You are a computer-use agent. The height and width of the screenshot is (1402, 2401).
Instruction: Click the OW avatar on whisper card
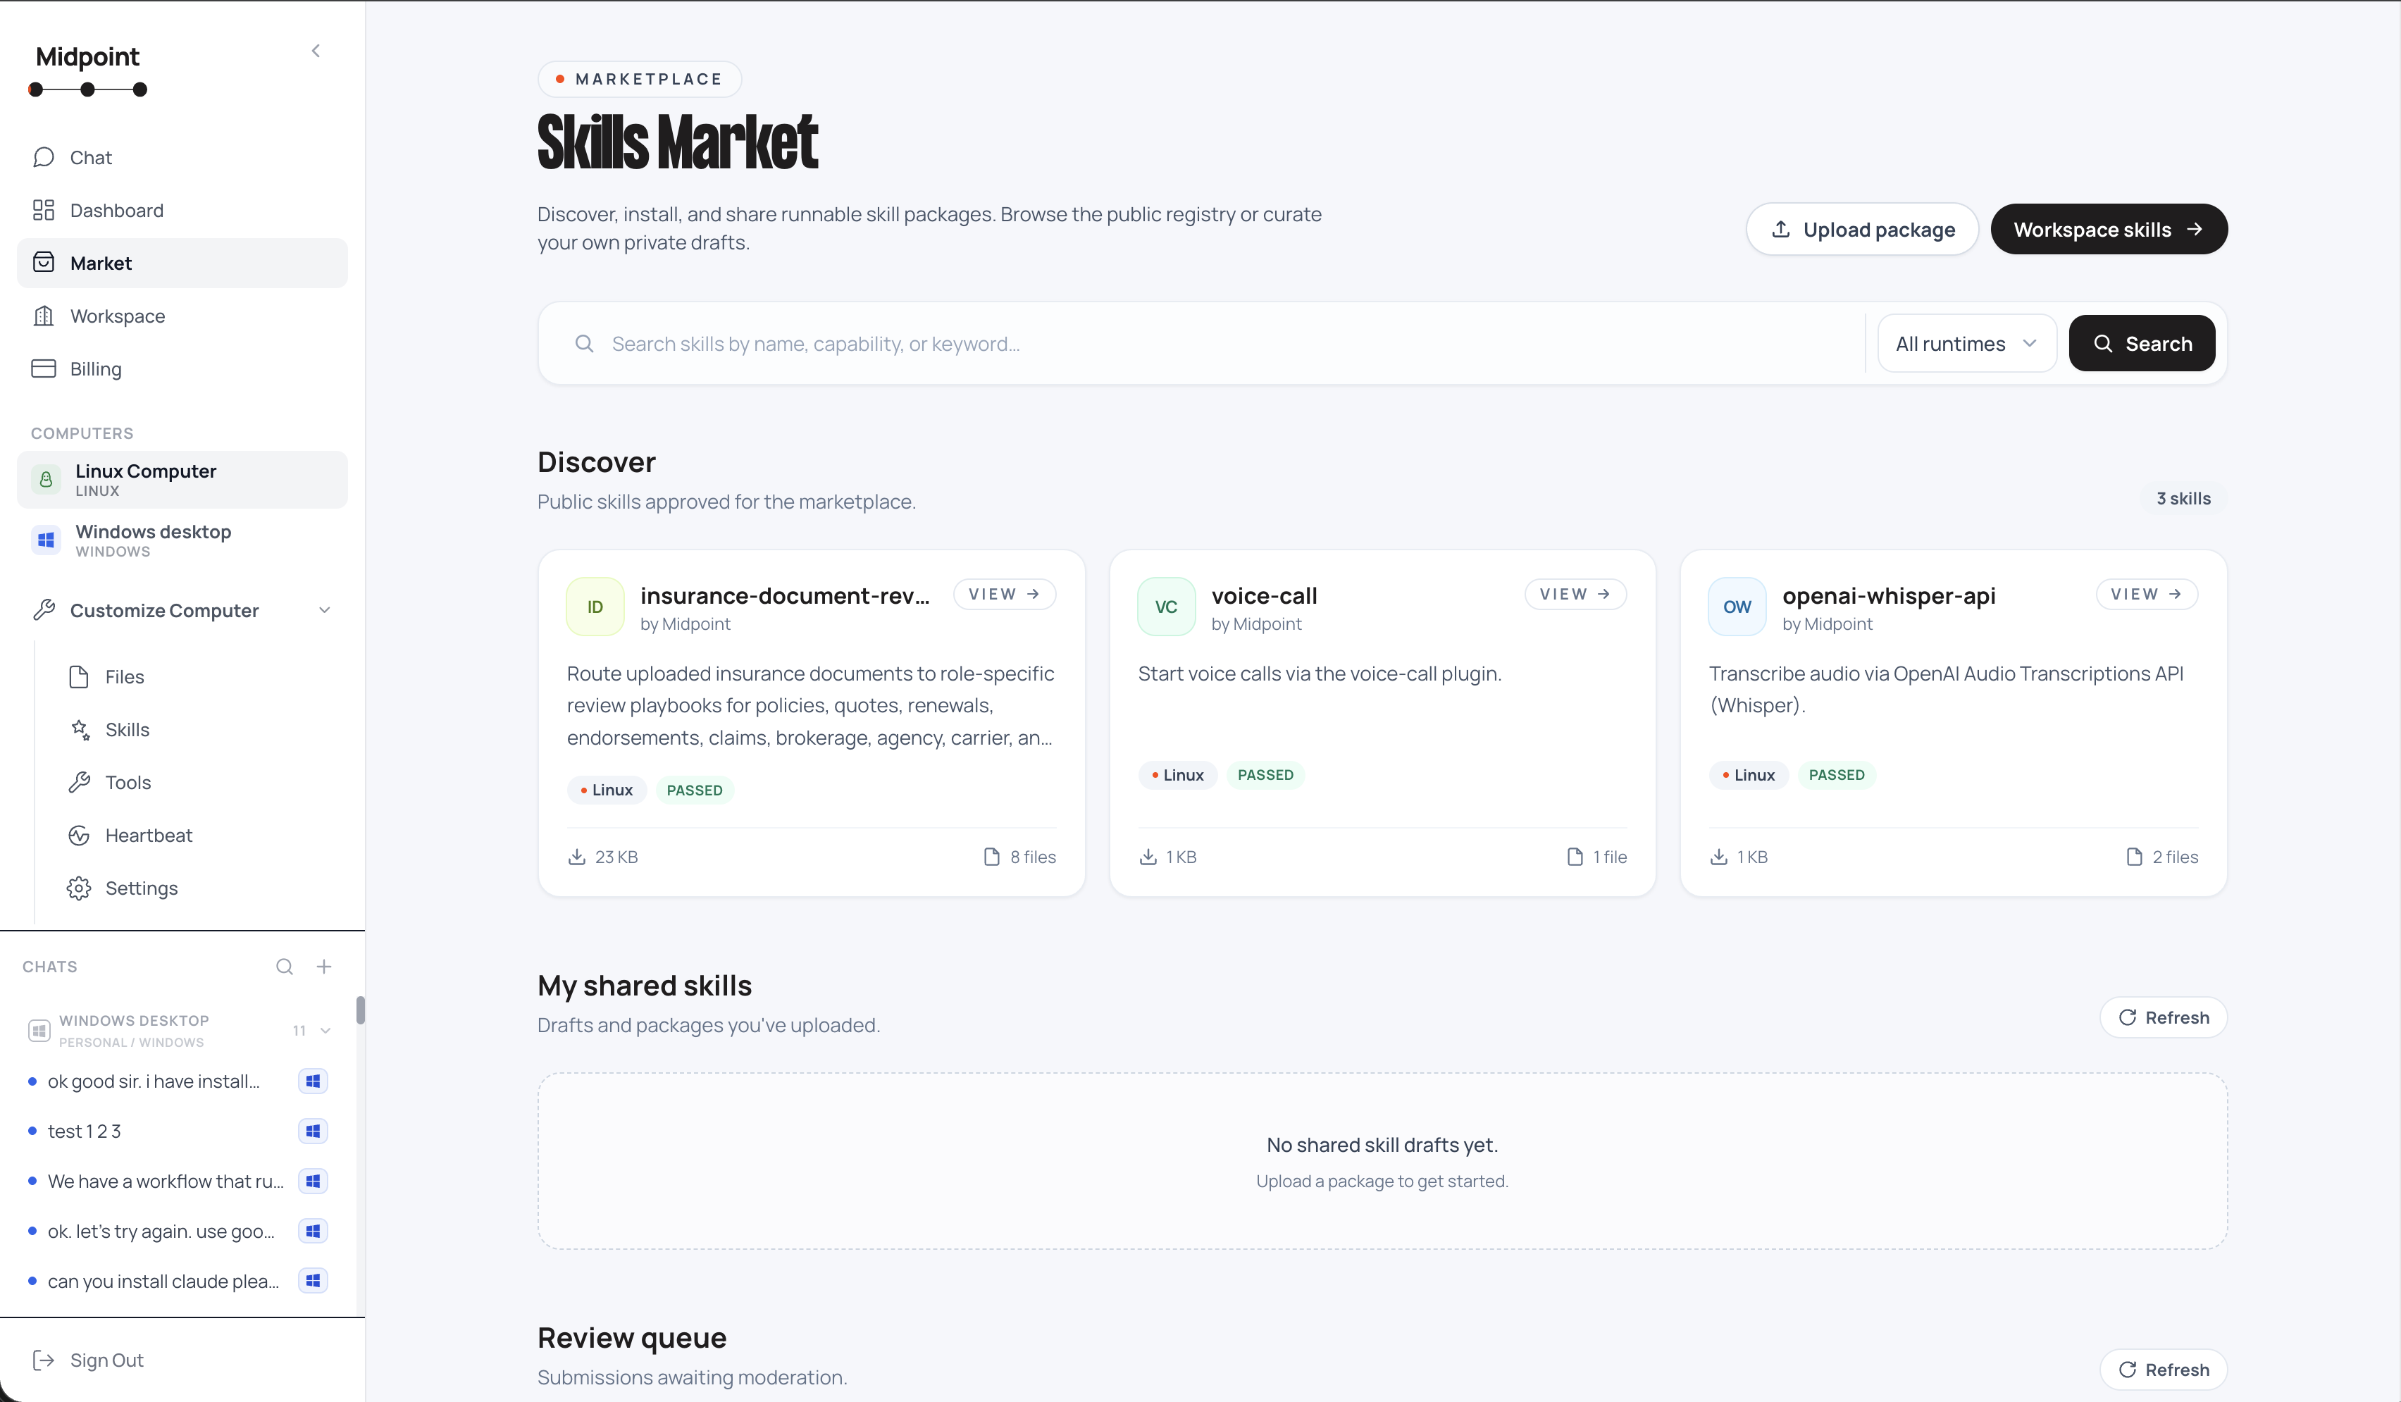[x=1737, y=606]
